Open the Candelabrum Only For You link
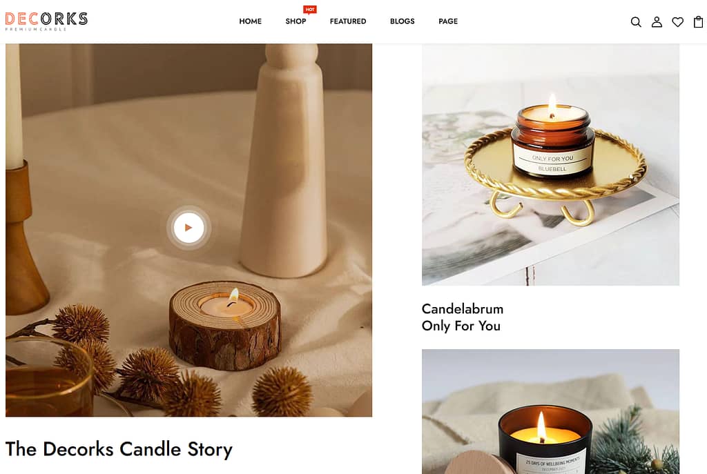 (463, 317)
